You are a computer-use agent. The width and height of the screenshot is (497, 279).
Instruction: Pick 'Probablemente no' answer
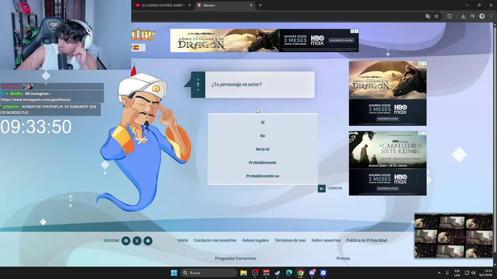(x=262, y=176)
